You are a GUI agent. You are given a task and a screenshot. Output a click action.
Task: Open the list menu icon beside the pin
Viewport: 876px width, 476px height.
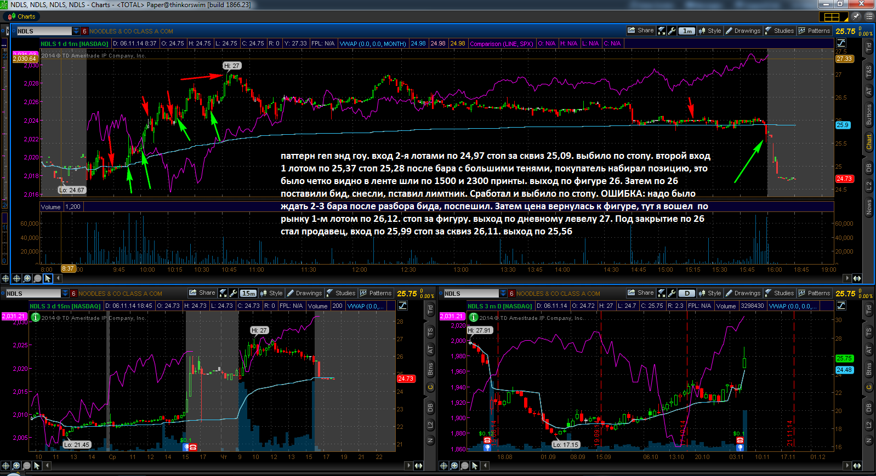868,17
